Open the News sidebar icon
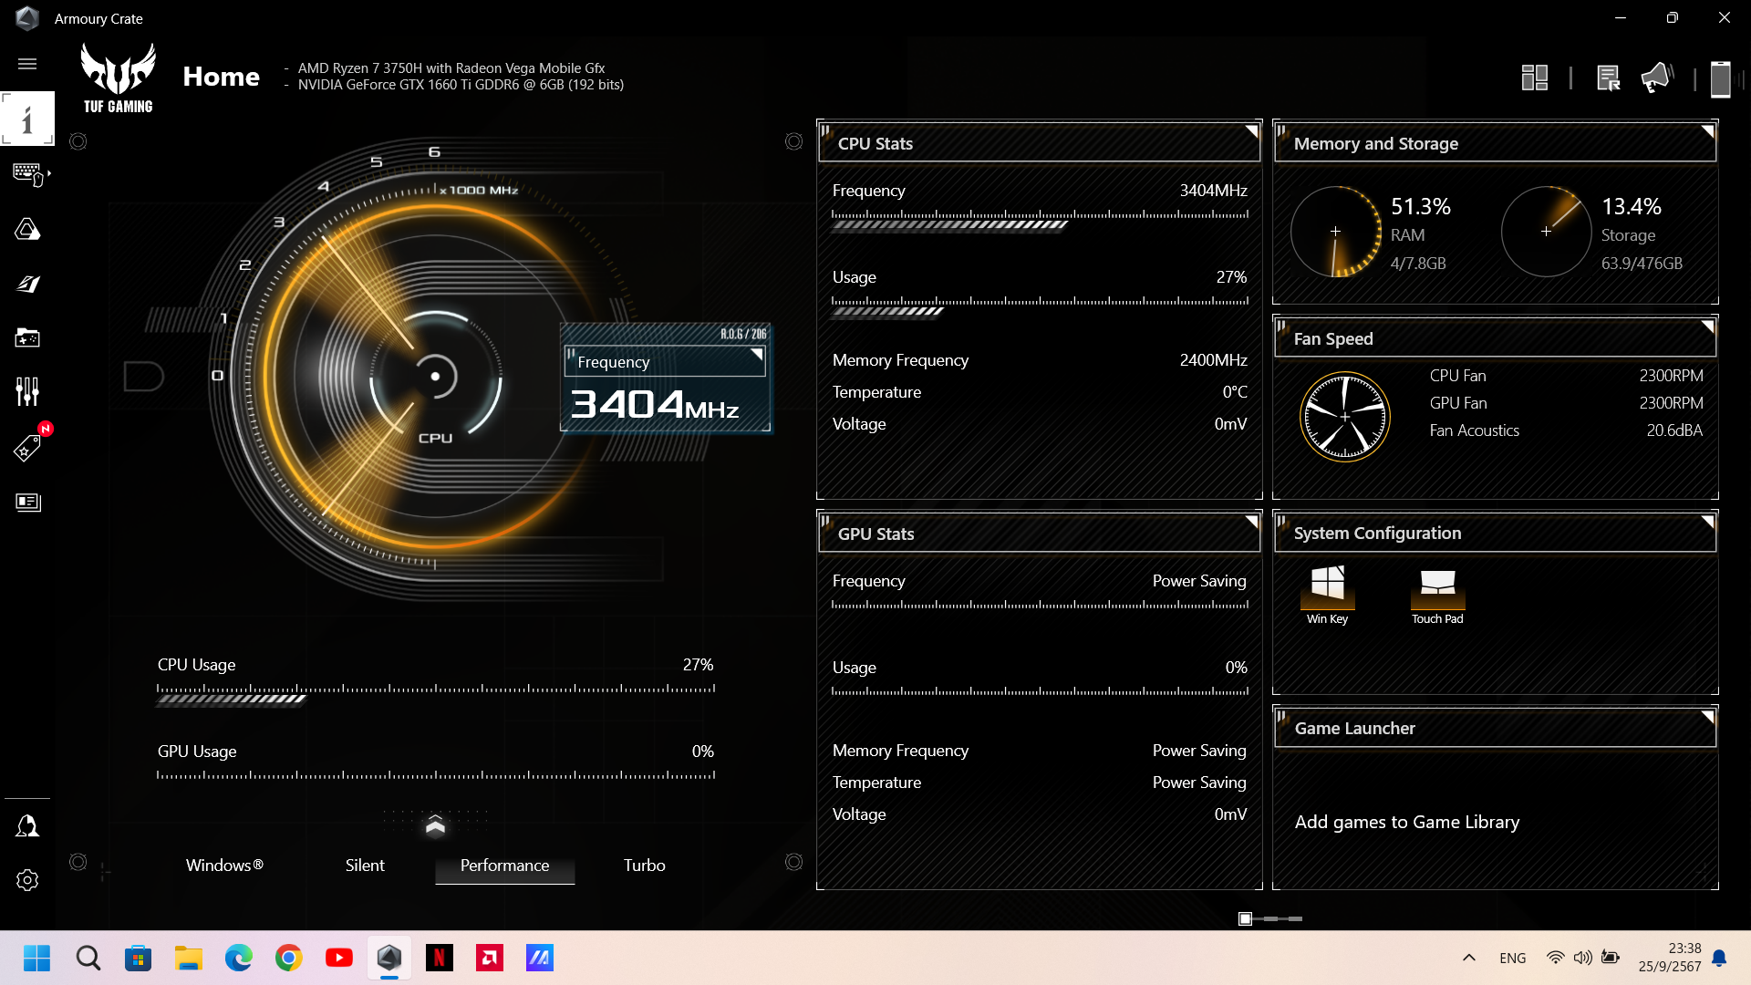 [x=27, y=503]
